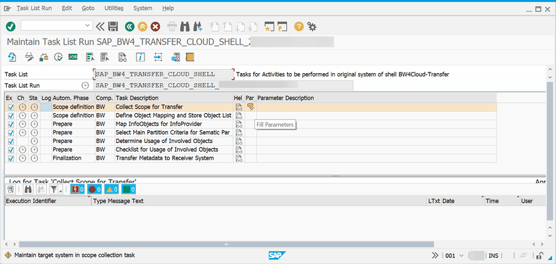Click the Task List Run input field

pyautogui.click(x=223, y=86)
